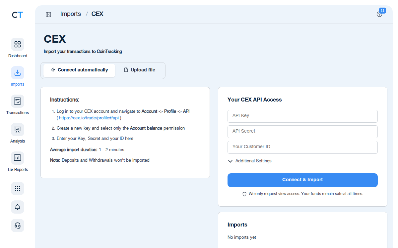
Task: Open help icon with badge 11
Action: click(379, 14)
